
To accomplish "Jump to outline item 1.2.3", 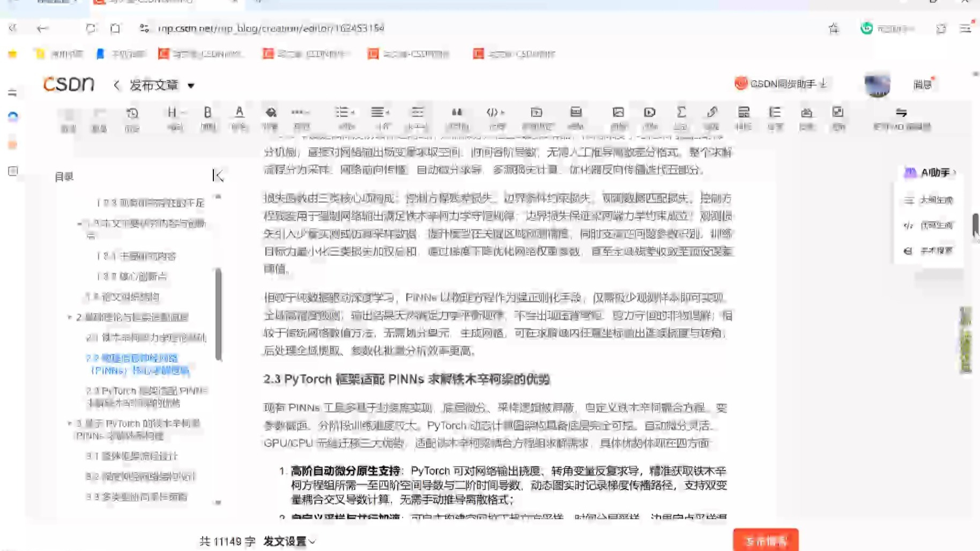I will coord(151,203).
